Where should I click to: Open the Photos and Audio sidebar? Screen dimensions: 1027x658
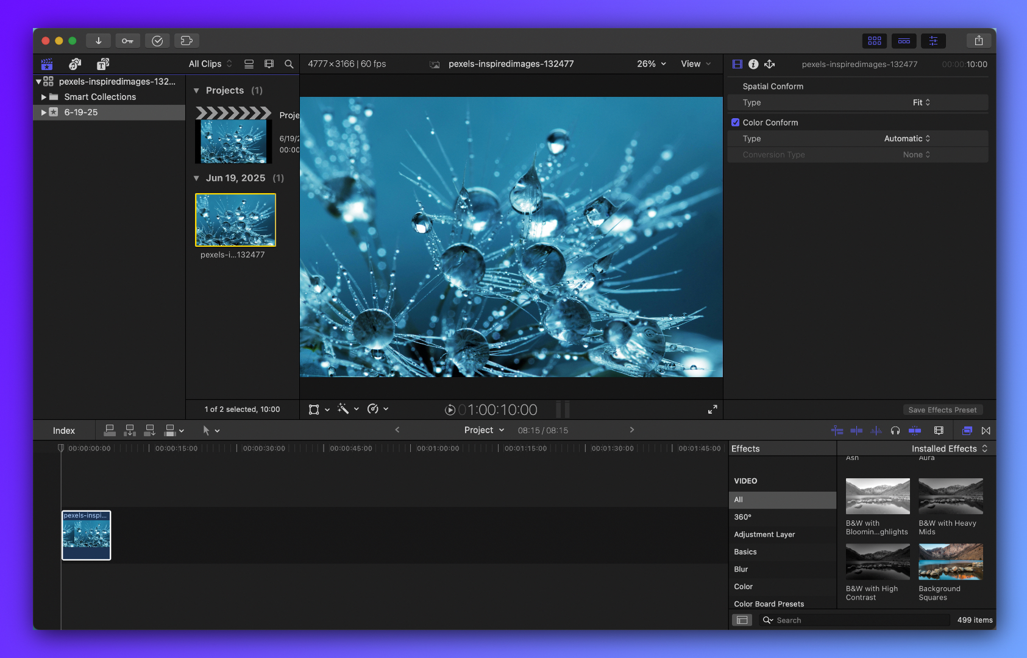(75, 64)
